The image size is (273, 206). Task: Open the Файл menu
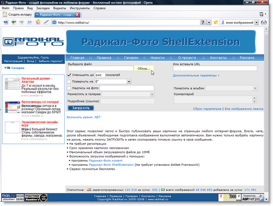tap(6, 8)
